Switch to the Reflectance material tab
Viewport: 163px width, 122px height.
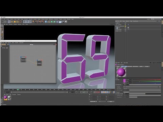130,66
